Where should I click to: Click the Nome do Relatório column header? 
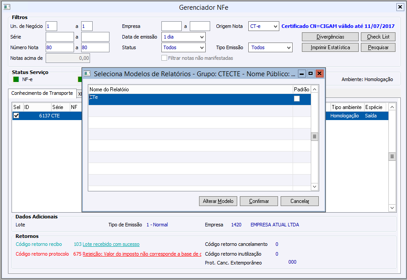pyautogui.click(x=191, y=89)
